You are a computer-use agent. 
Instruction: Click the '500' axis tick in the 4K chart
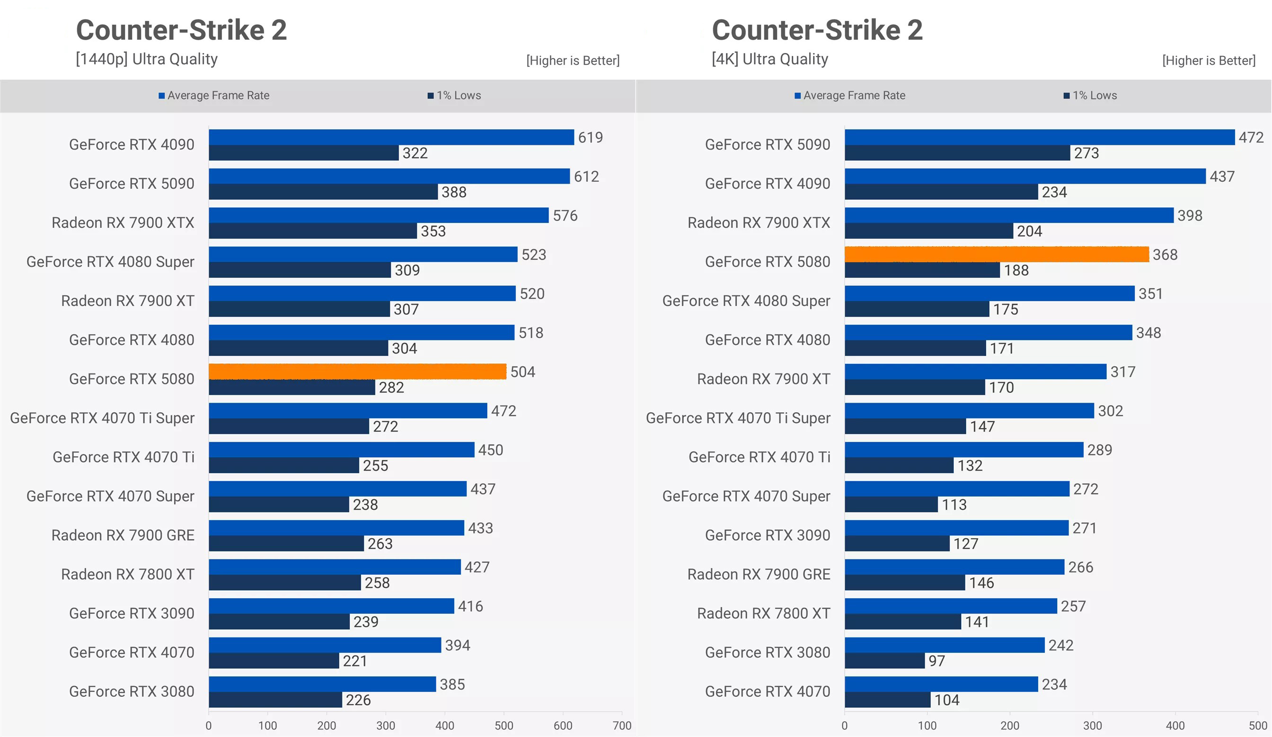tap(1258, 726)
